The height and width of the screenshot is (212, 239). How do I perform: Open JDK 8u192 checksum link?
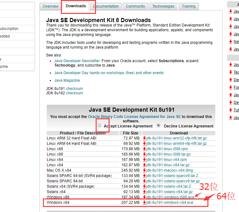pyautogui.click(x=75, y=93)
